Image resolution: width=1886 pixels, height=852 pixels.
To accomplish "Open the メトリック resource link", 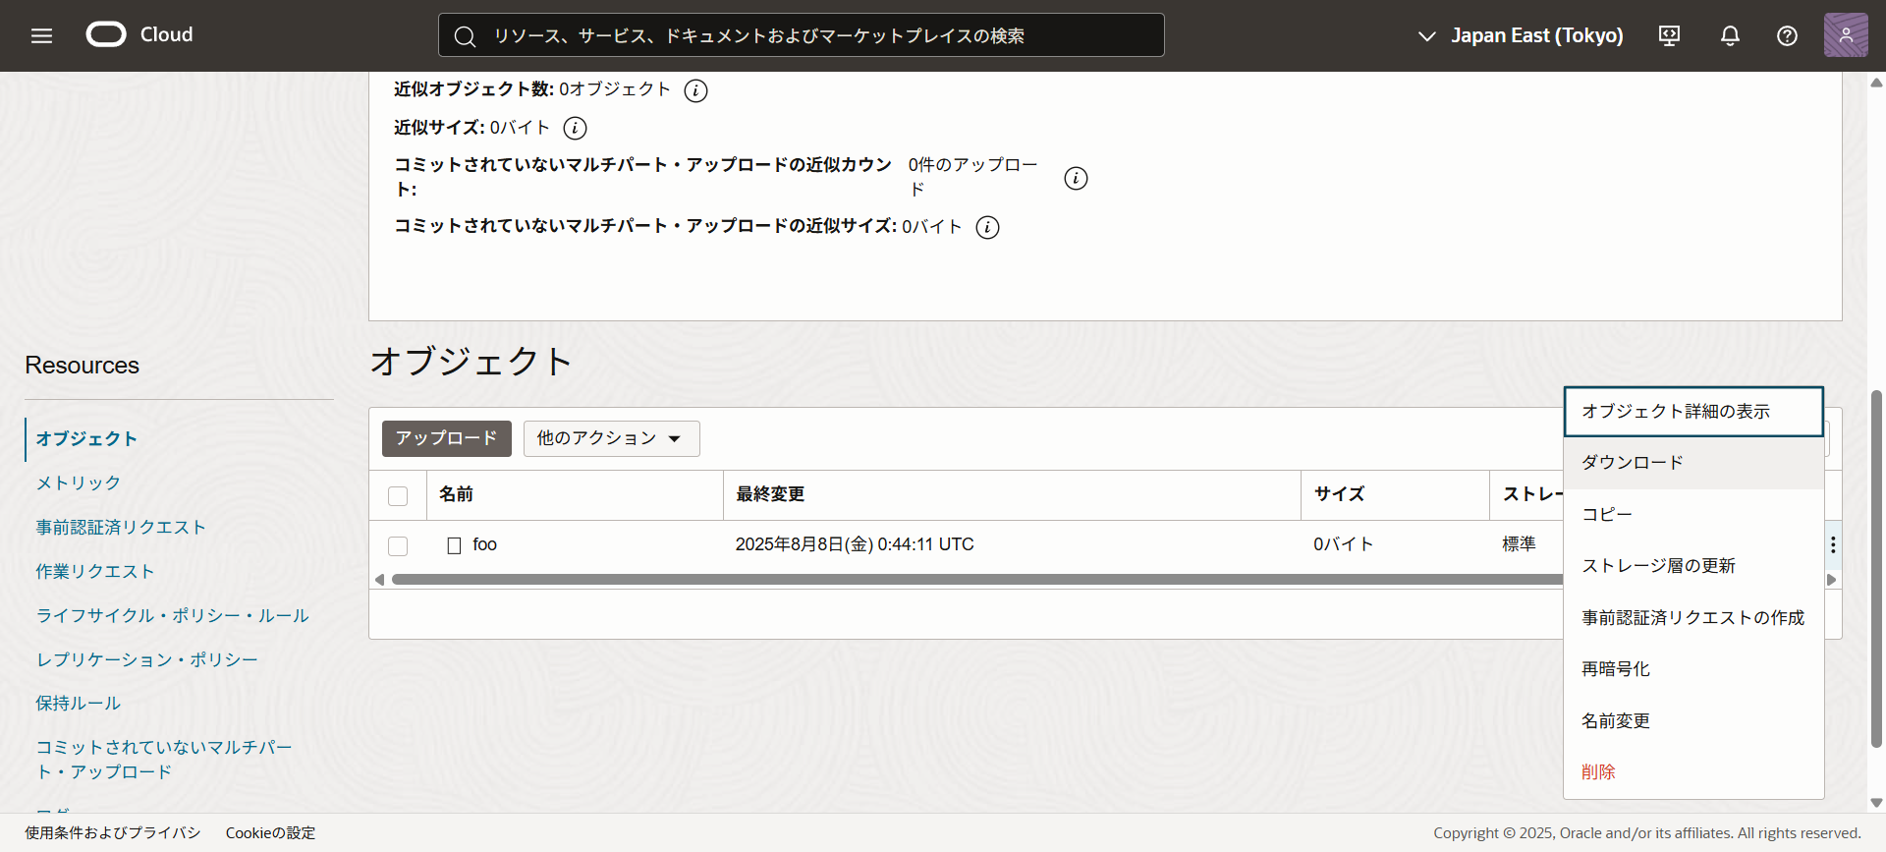I will tap(79, 483).
